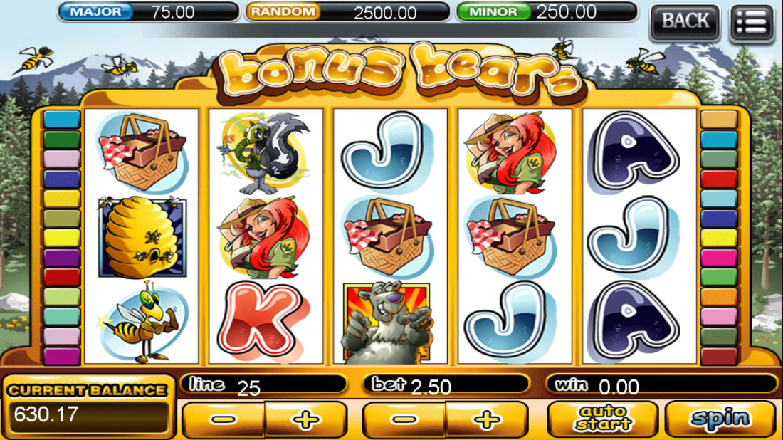Image resolution: width=783 pixels, height=440 pixels.
Task: Select the cyan payline marker at top left
Action: point(62,120)
